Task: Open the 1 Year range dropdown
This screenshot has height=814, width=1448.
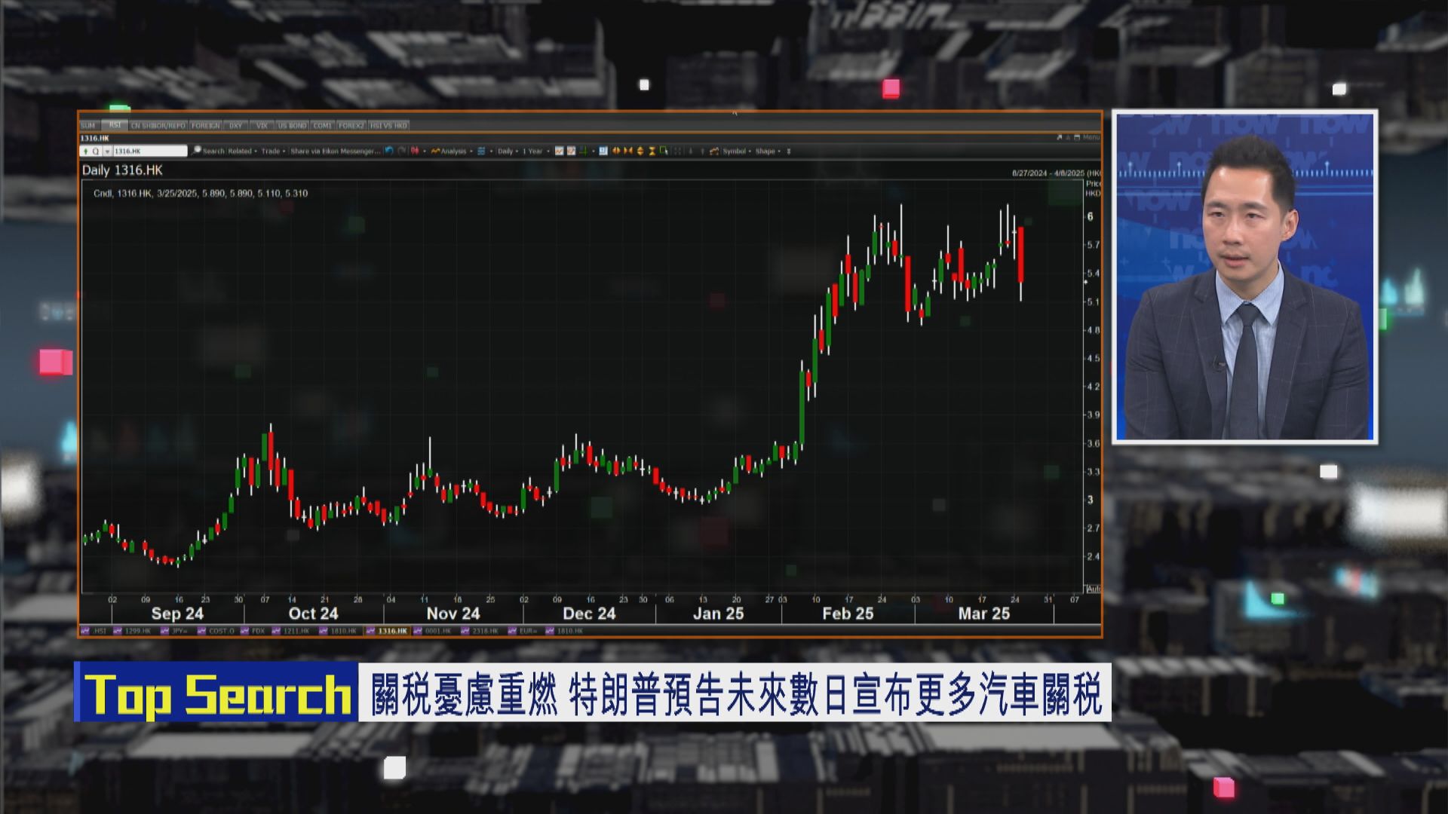Action: 533,151
